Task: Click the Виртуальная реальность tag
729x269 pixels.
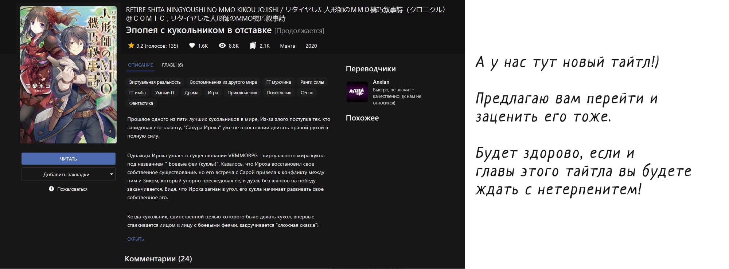Action: click(x=155, y=82)
